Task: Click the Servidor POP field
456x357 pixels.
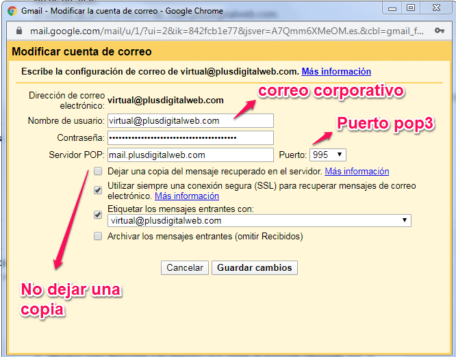Action: coord(190,155)
